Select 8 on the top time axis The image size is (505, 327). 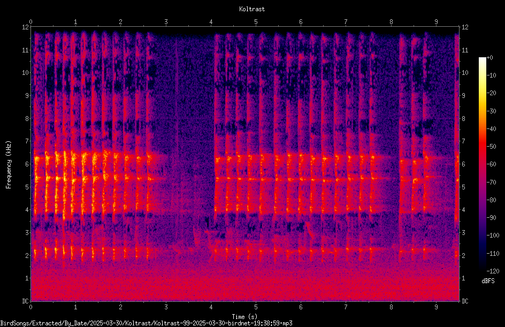tap(391, 22)
